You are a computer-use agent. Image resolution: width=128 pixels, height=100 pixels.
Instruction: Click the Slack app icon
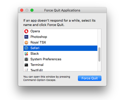[26, 54]
